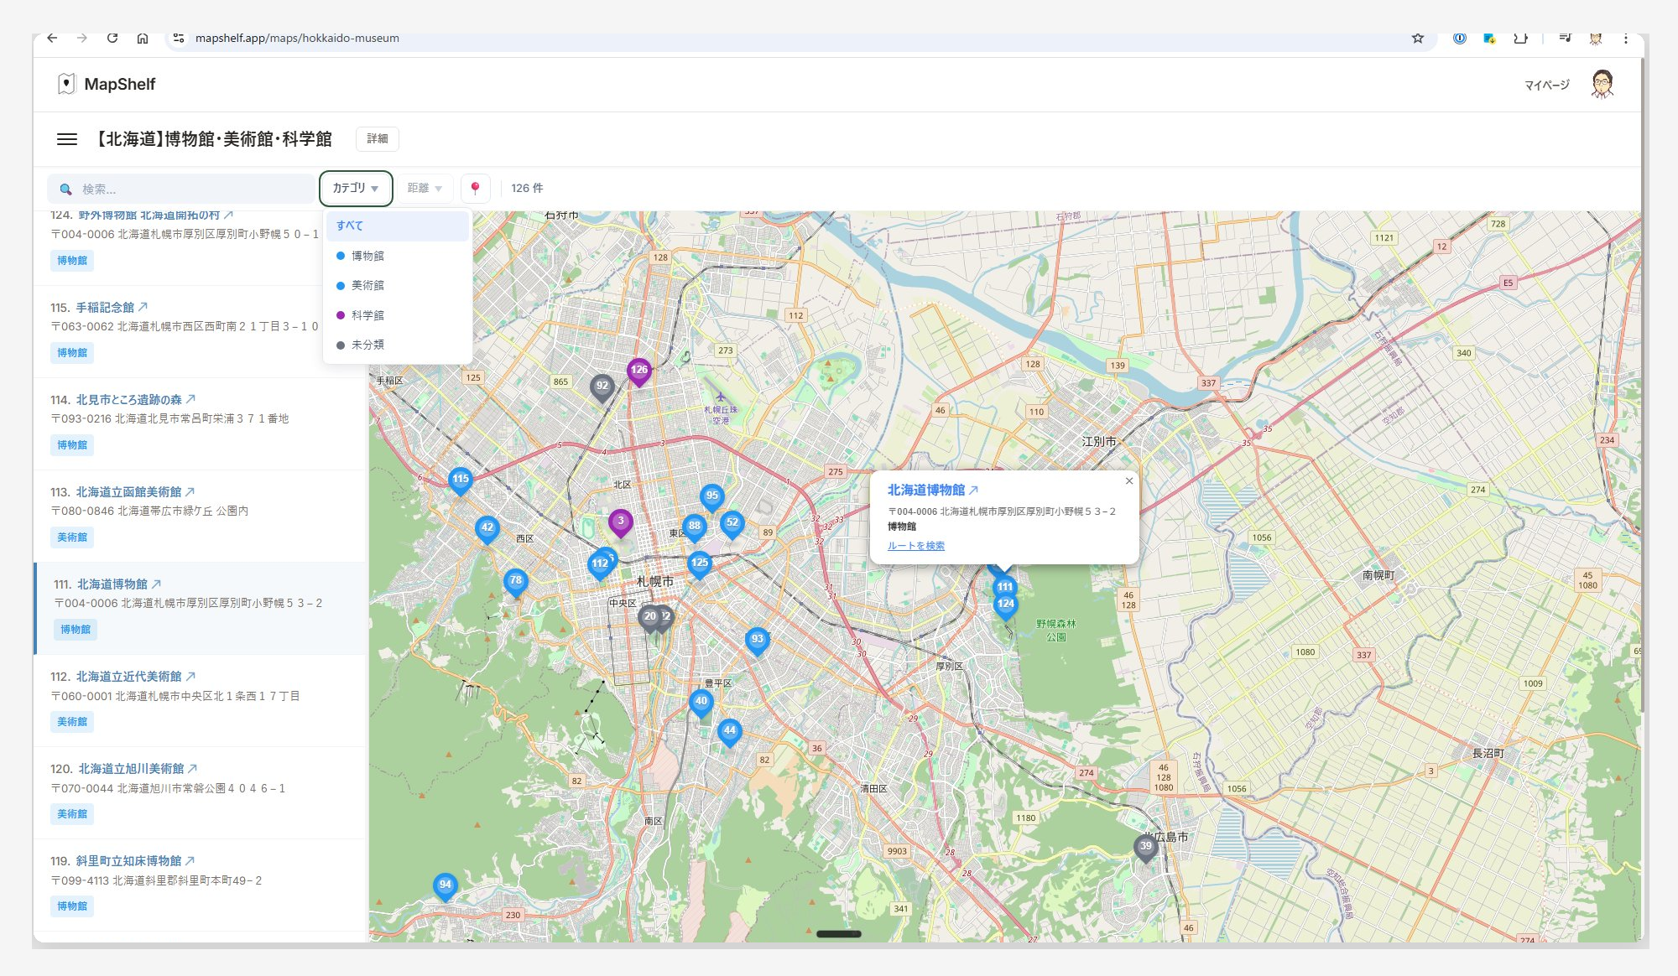Bookmark the page via the star icon

tap(1418, 38)
